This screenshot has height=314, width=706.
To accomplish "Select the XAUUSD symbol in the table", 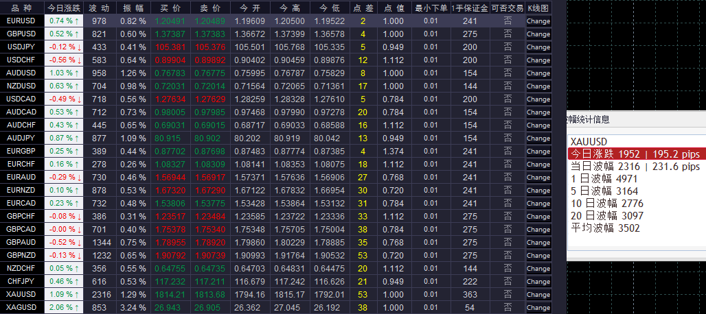I will pos(21,294).
